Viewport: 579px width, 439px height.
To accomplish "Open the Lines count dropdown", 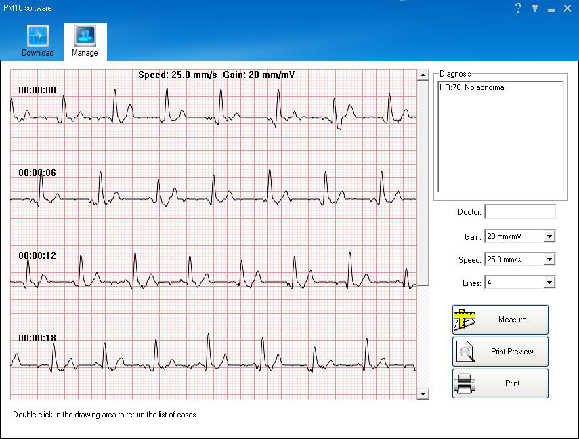I will coord(549,283).
